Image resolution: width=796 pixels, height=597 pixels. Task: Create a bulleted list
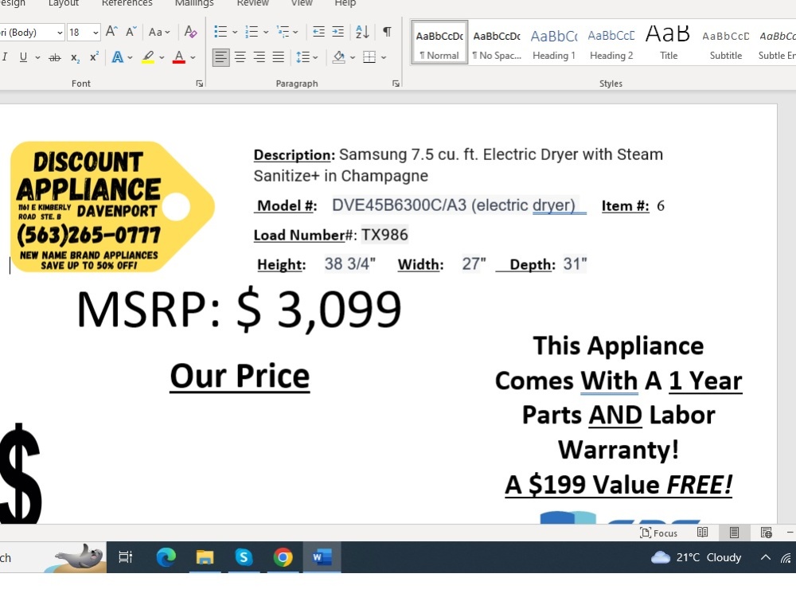click(220, 32)
